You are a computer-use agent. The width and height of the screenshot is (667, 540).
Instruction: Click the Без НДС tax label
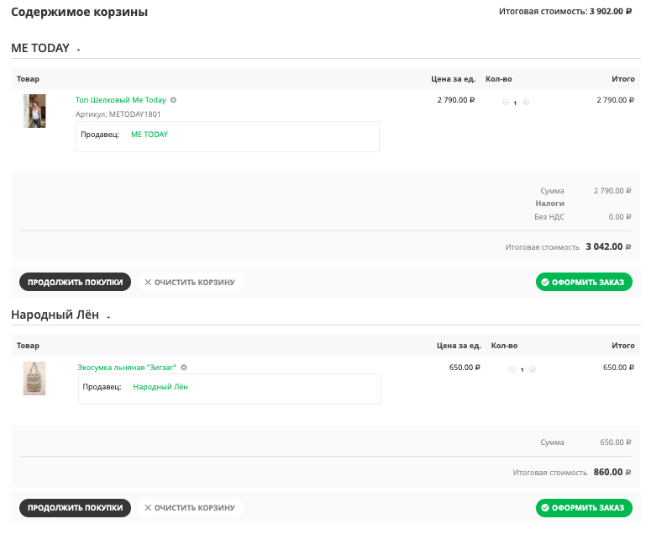(x=549, y=217)
